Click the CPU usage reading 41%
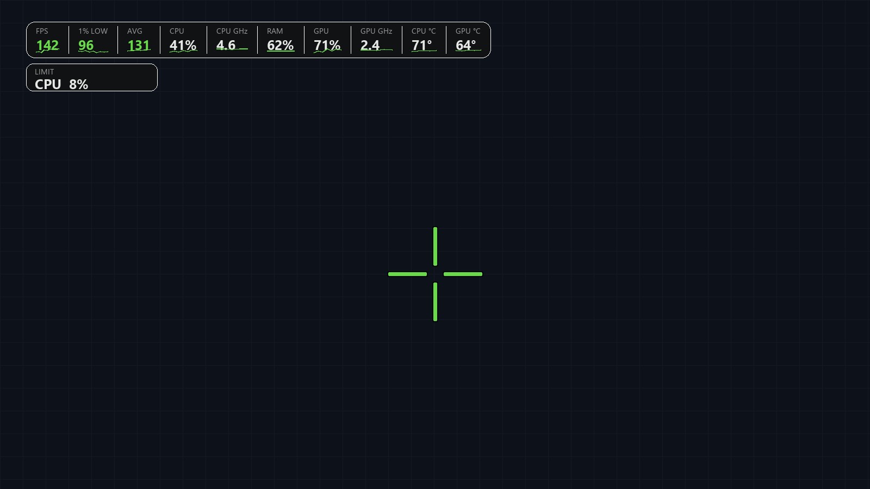870x489 pixels. click(183, 46)
